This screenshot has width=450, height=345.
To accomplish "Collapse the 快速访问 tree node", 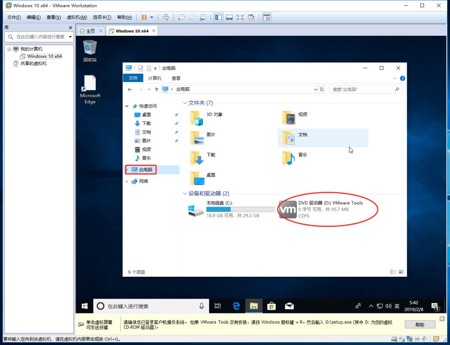I will coord(127,106).
